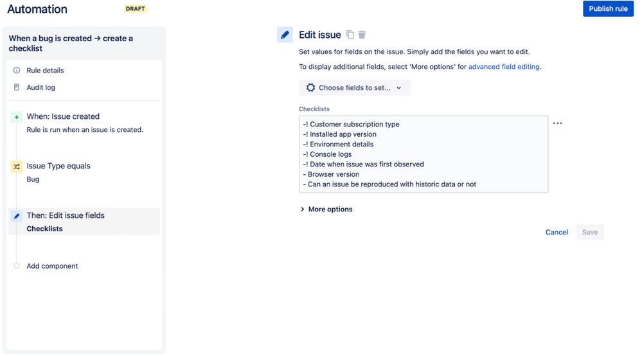
Task: Click the Add component circle node
Action: coord(16,265)
